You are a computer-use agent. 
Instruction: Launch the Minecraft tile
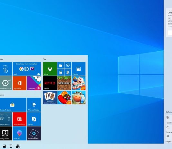[64, 83]
